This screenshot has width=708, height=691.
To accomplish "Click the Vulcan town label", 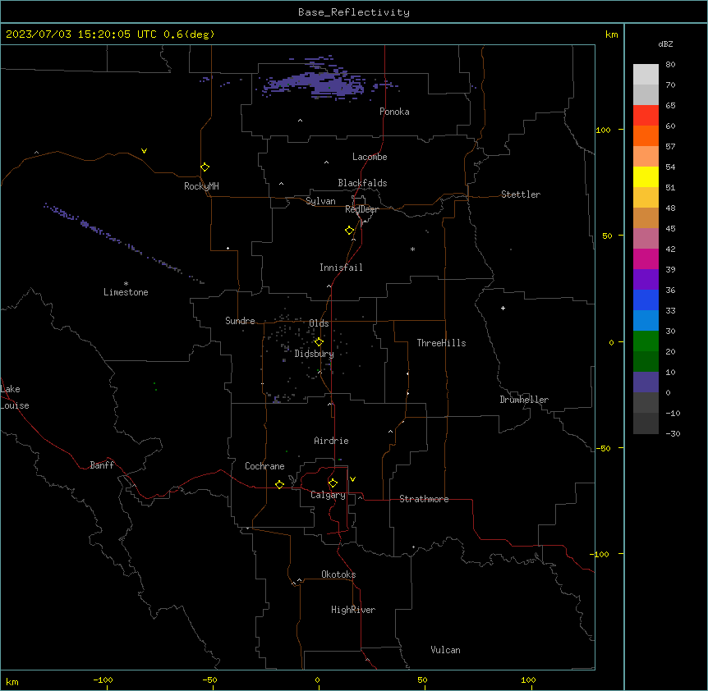I will 445,650.
